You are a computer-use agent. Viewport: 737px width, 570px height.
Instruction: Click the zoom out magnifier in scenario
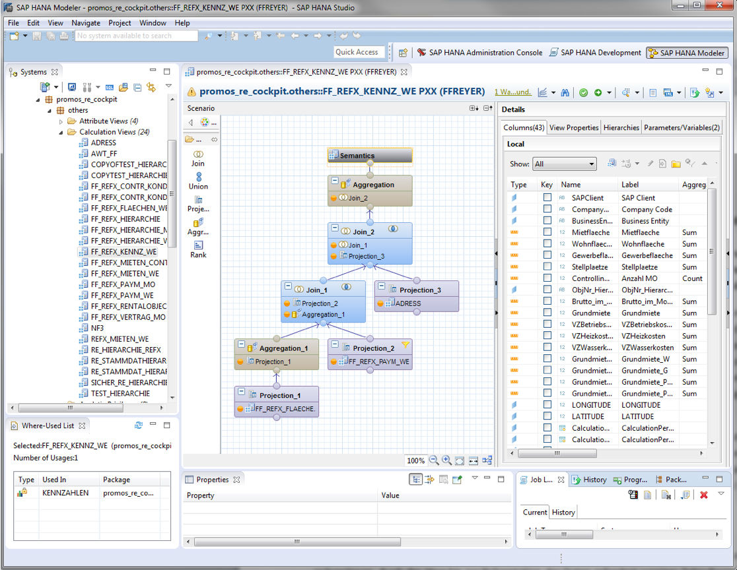tap(434, 460)
